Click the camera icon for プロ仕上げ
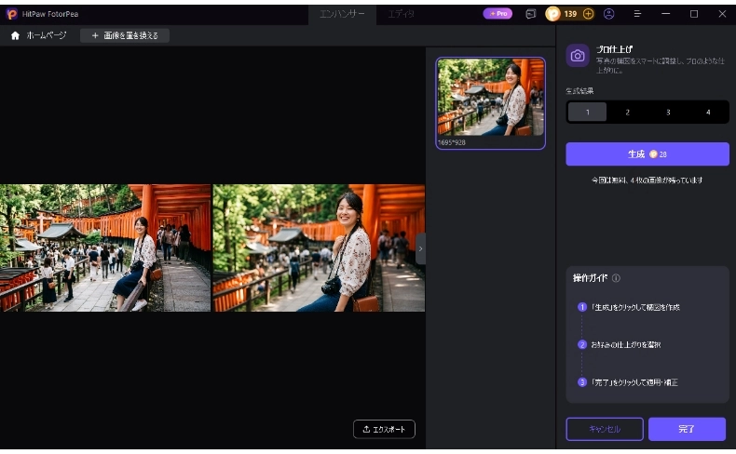736x454 pixels. tap(578, 56)
